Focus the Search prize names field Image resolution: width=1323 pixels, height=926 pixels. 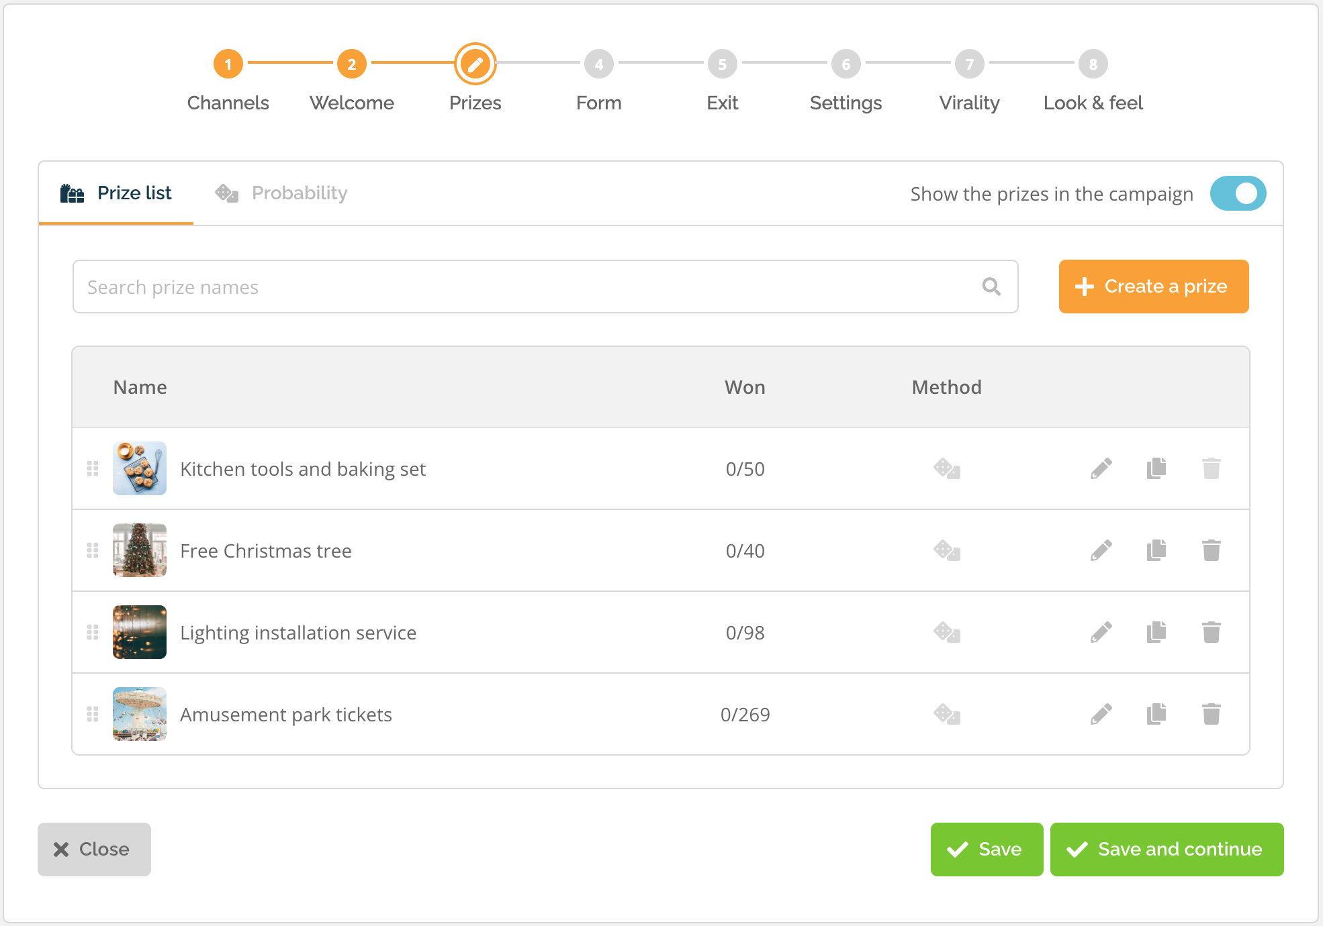click(x=545, y=287)
